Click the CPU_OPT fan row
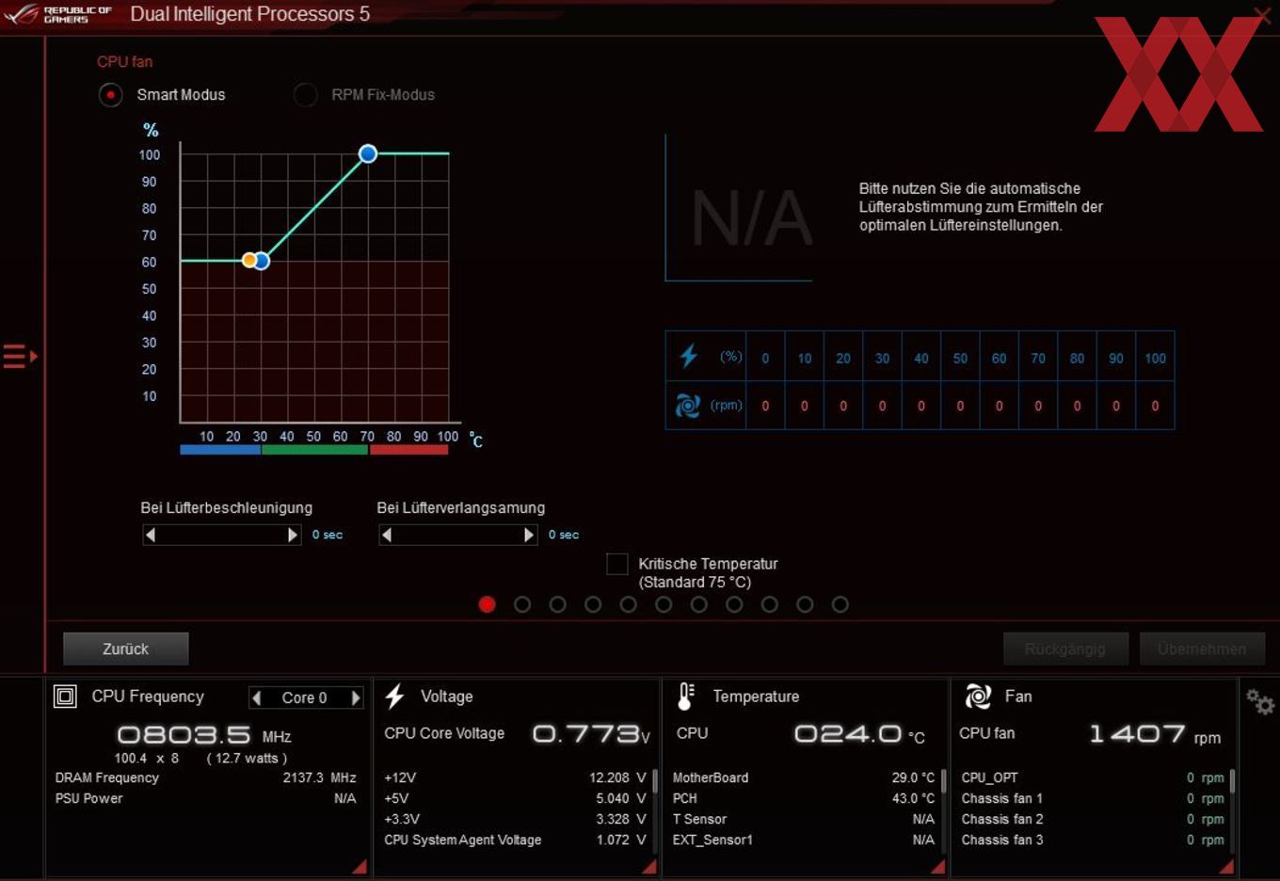Image resolution: width=1280 pixels, height=881 pixels. click(1093, 777)
